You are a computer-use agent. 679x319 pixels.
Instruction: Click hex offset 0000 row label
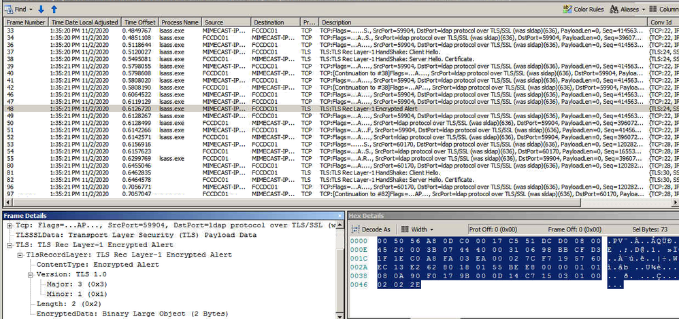point(358,241)
